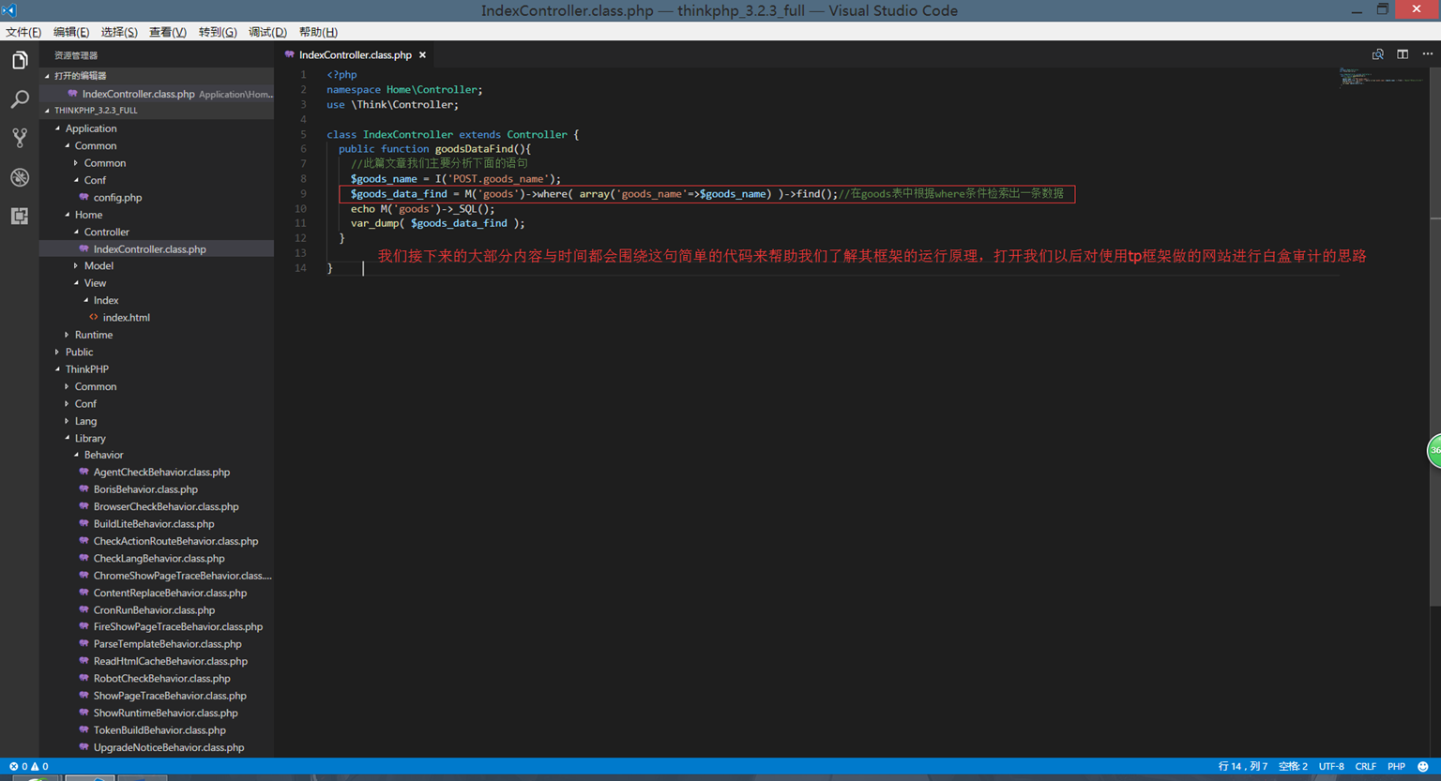This screenshot has height=781, width=1441.
Task: Click the errors and warnings status indicator
Action: pos(28,766)
